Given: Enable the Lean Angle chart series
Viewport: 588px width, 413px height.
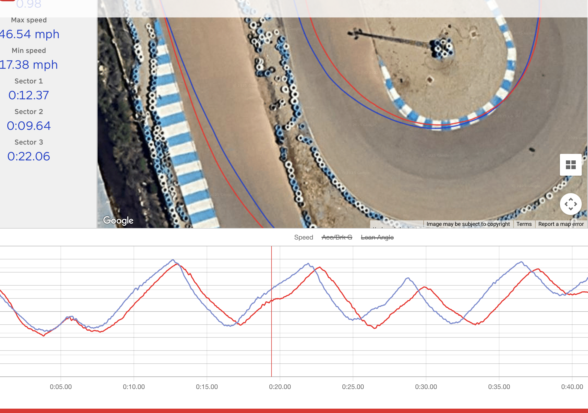Looking at the screenshot, I should tap(377, 237).
